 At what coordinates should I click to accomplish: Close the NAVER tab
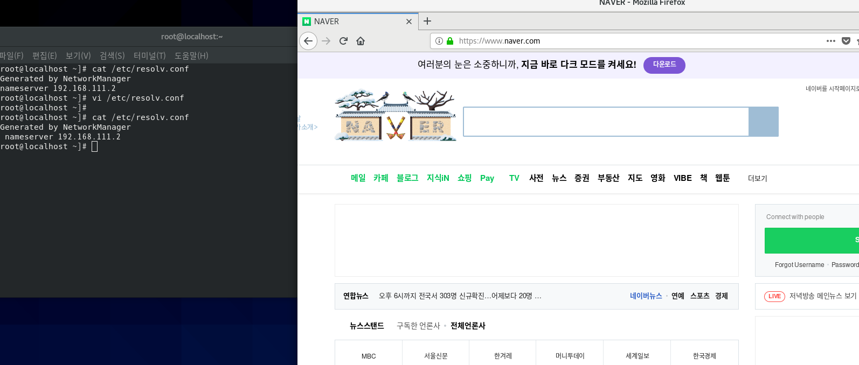(409, 22)
